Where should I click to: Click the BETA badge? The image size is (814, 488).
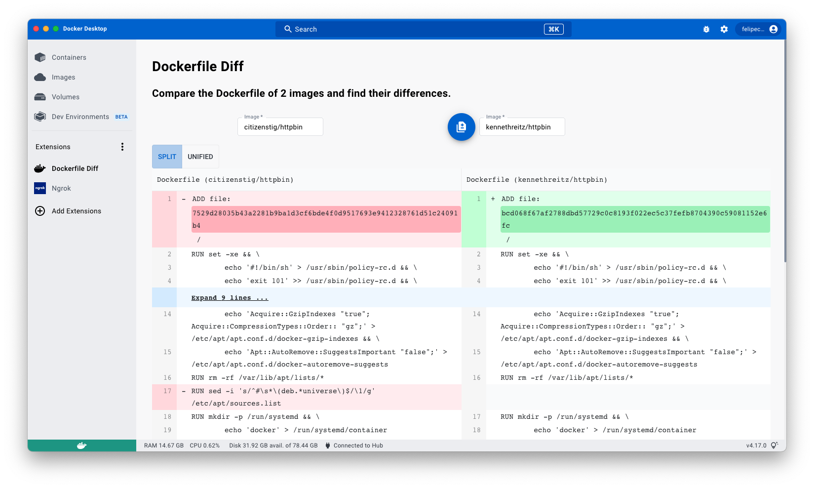(121, 117)
